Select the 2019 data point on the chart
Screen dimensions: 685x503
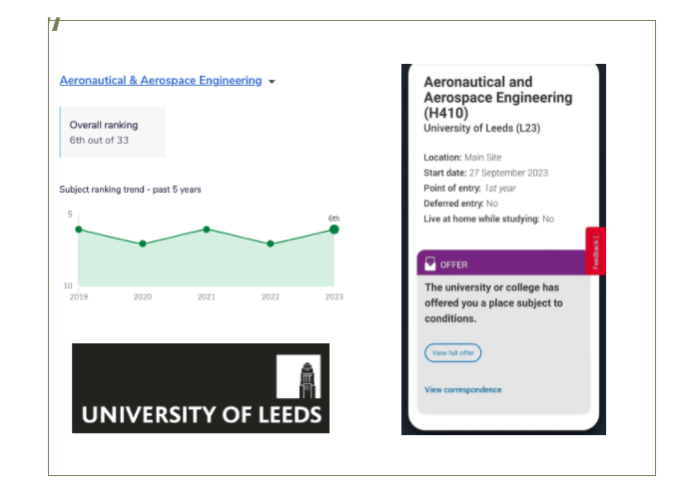(x=79, y=230)
